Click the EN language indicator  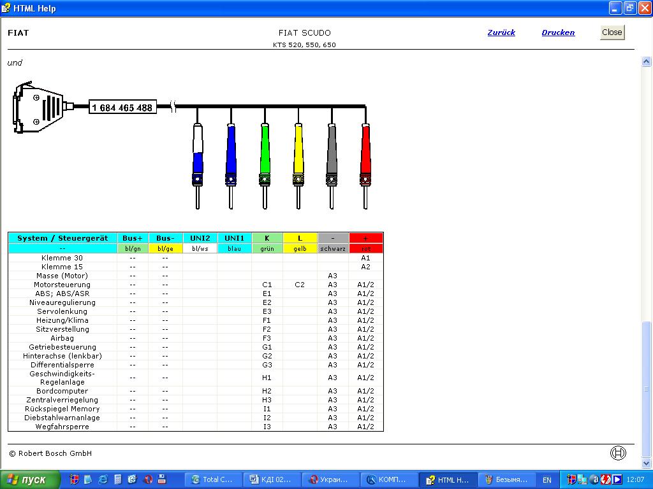pyautogui.click(x=547, y=479)
